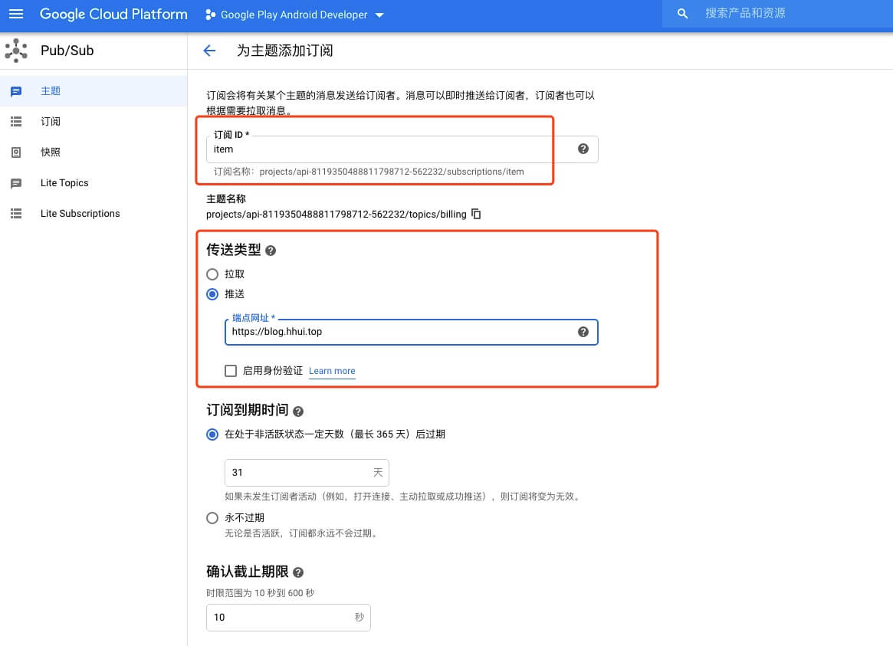Click the back arrow beside 为主题添加订阅
The height and width of the screenshot is (646, 893).
pos(209,51)
